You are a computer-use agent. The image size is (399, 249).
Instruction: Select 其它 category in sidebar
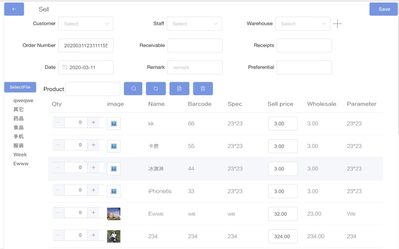18,110
